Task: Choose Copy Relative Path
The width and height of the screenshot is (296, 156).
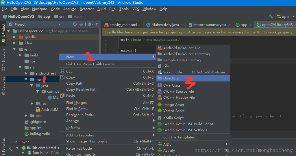Action: click(x=108, y=90)
